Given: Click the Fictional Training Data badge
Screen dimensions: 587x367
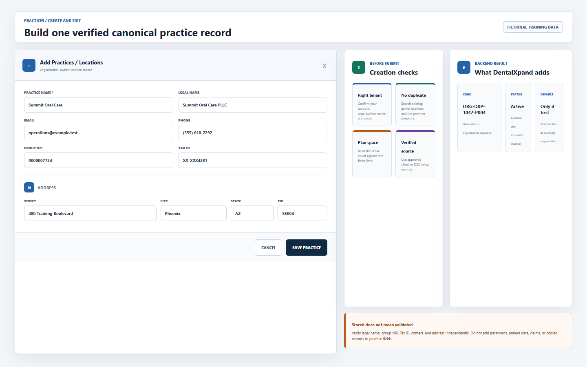Looking at the screenshot, I should [533, 27].
